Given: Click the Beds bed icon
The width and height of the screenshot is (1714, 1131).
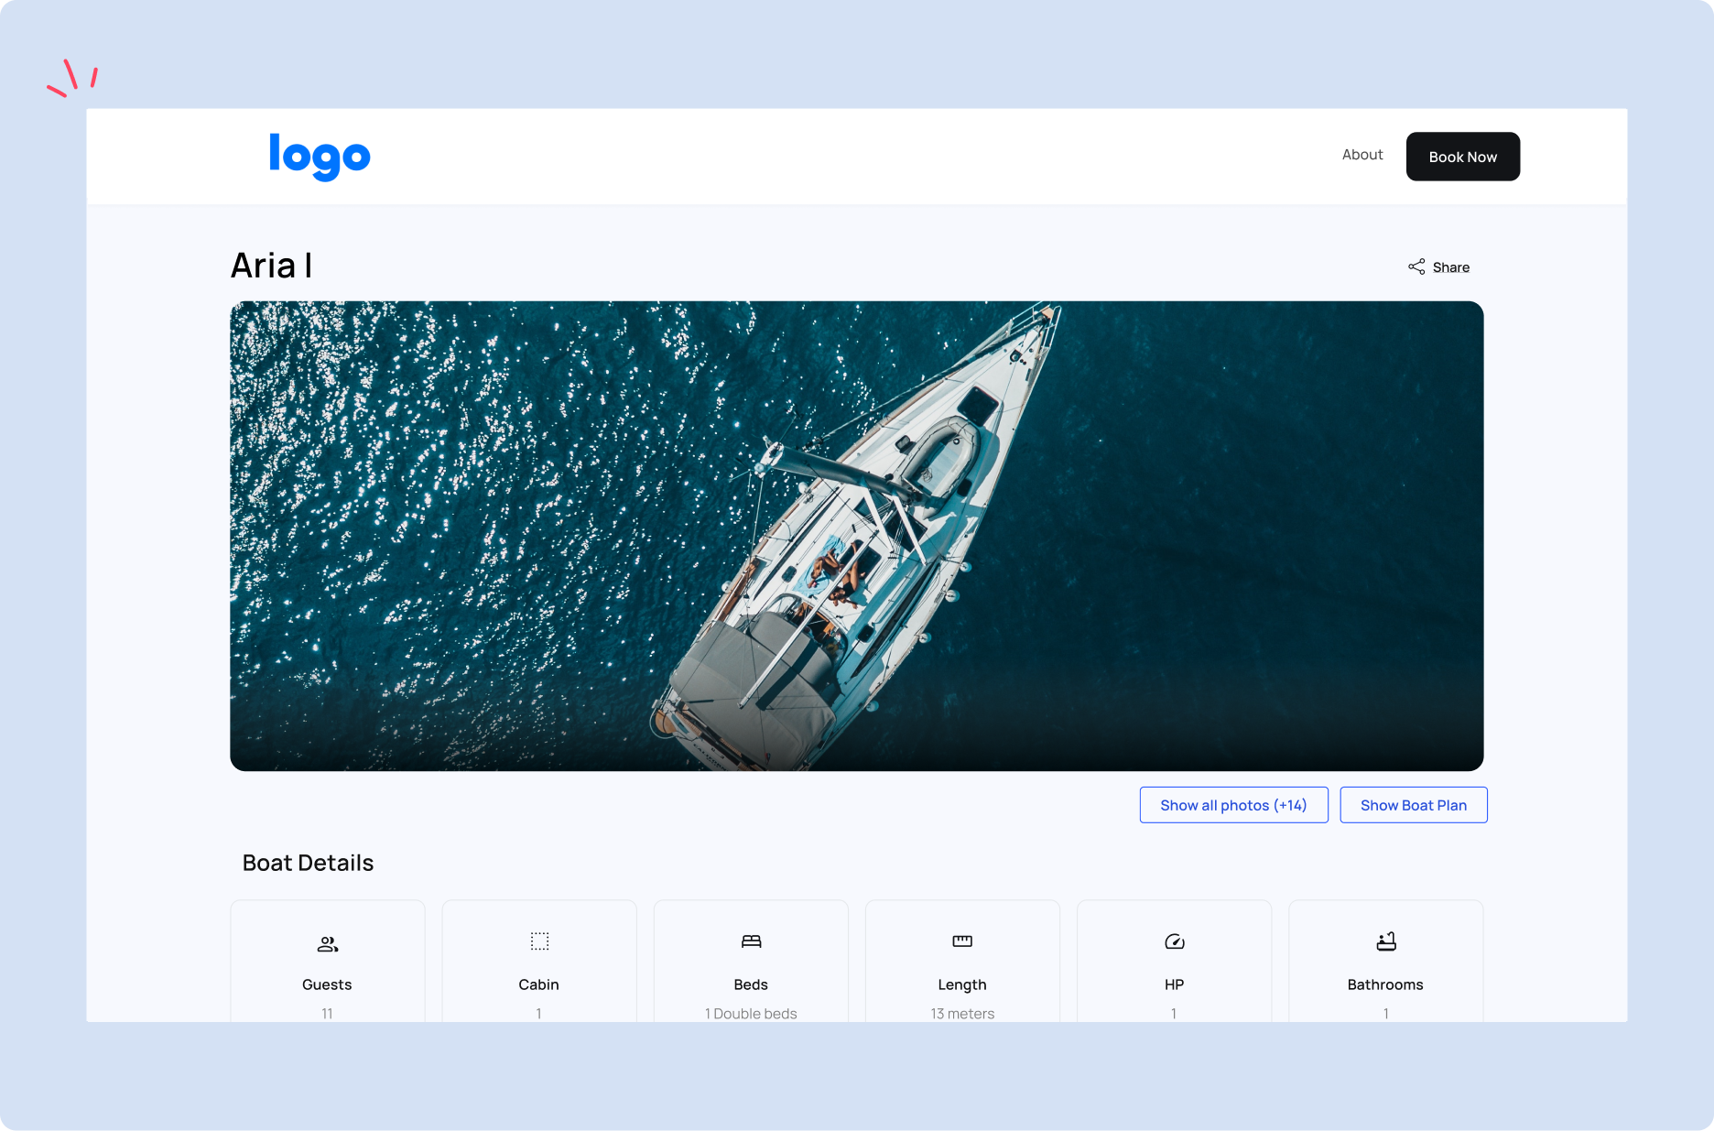Looking at the screenshot, I should point(752,941).
